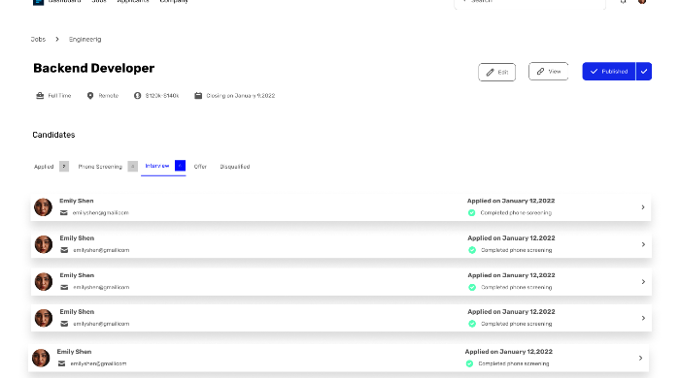Click the calendar icon beside the closing date
The image size is (680, 378).
[x=198, y=96]
